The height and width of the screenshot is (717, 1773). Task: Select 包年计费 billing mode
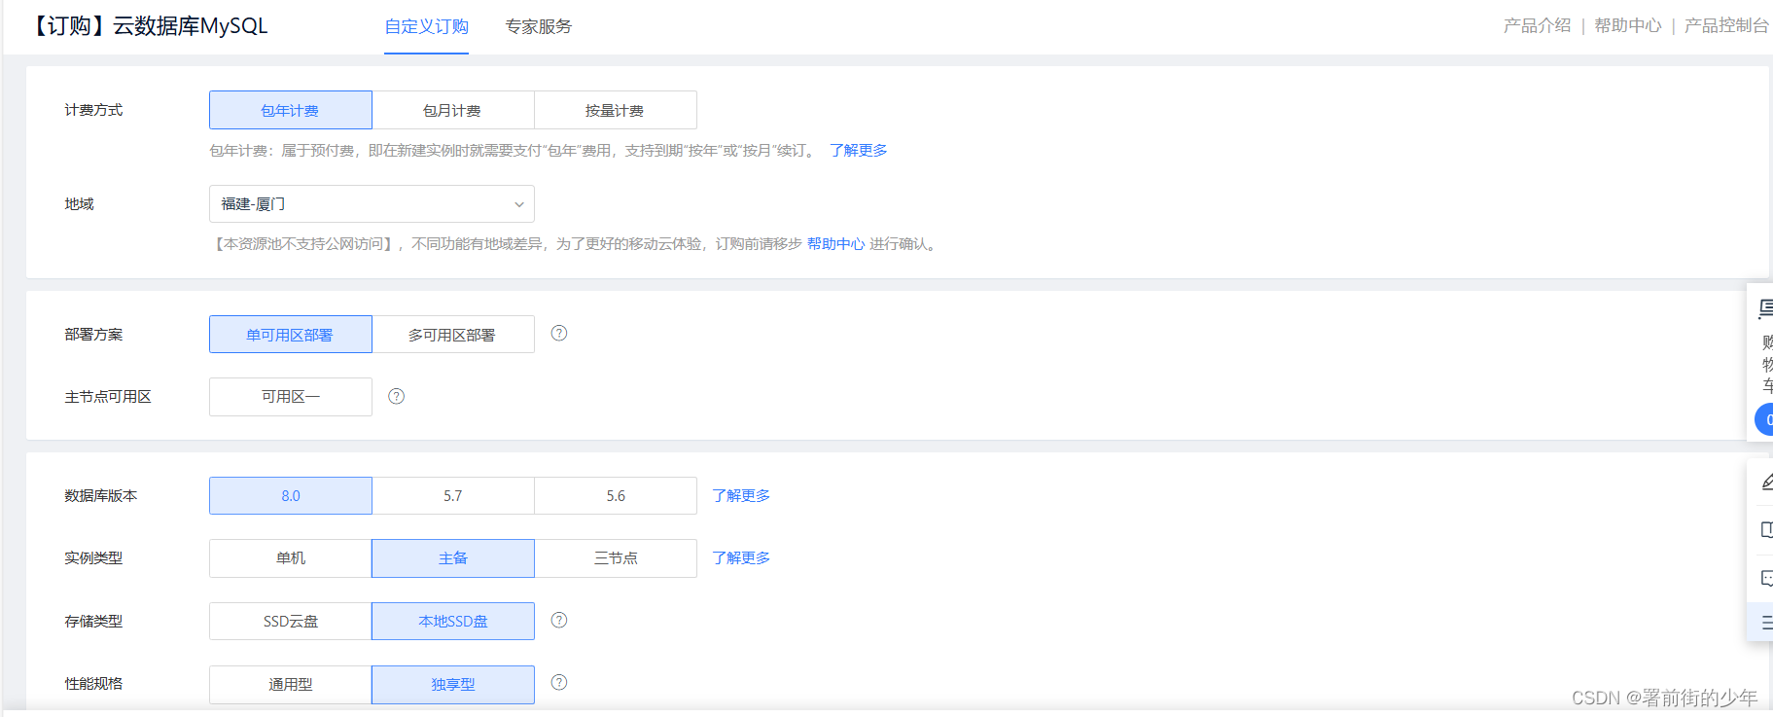[x=291, y=110]
